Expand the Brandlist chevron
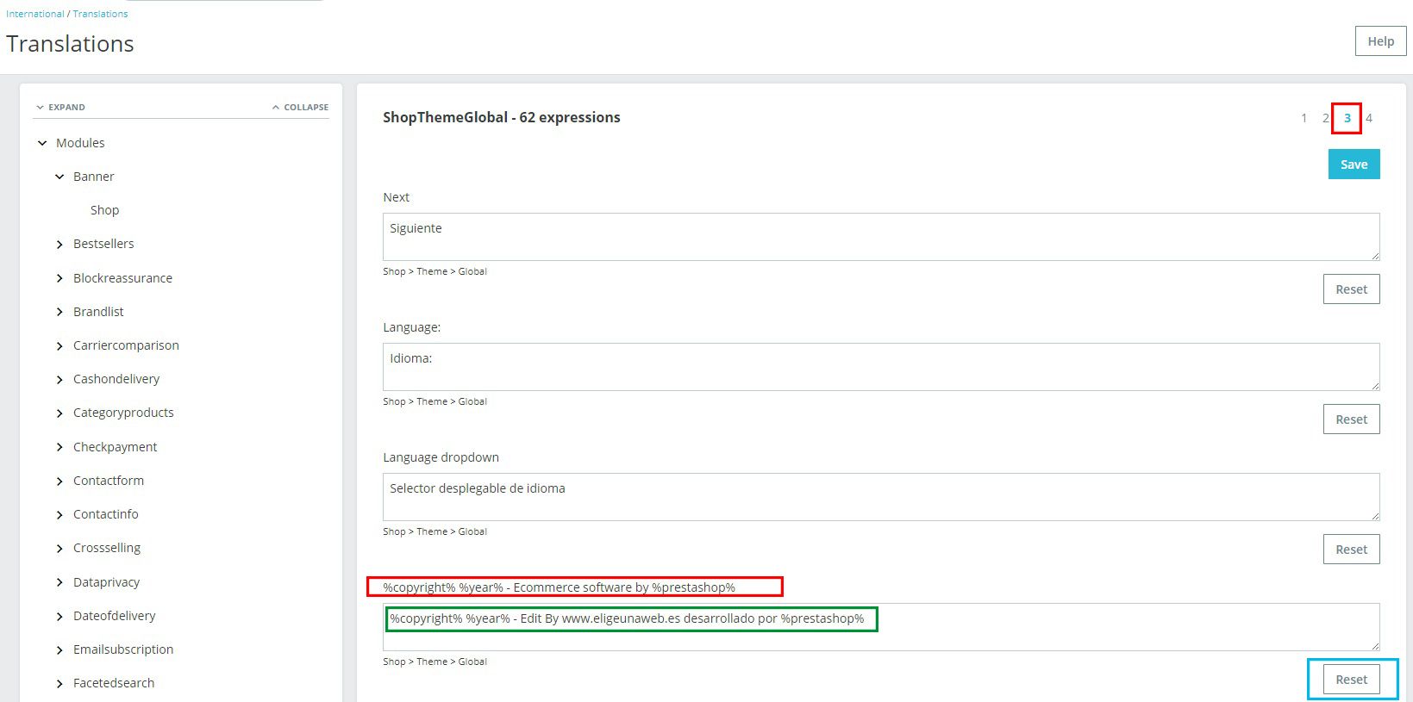 click(59, 312)
